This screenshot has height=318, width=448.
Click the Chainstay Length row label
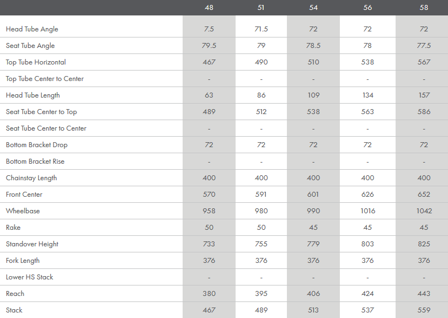31,178
